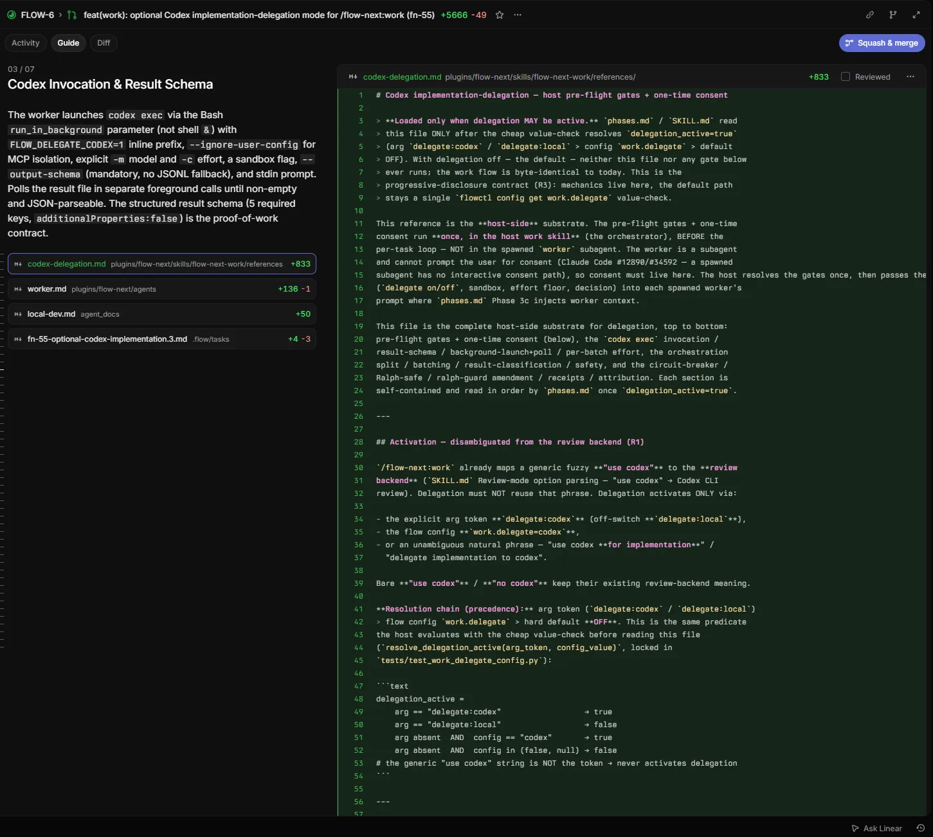
Task: Open history with the clock icon at bottom right
Action: pyautogui.click(x=921, y=828)
